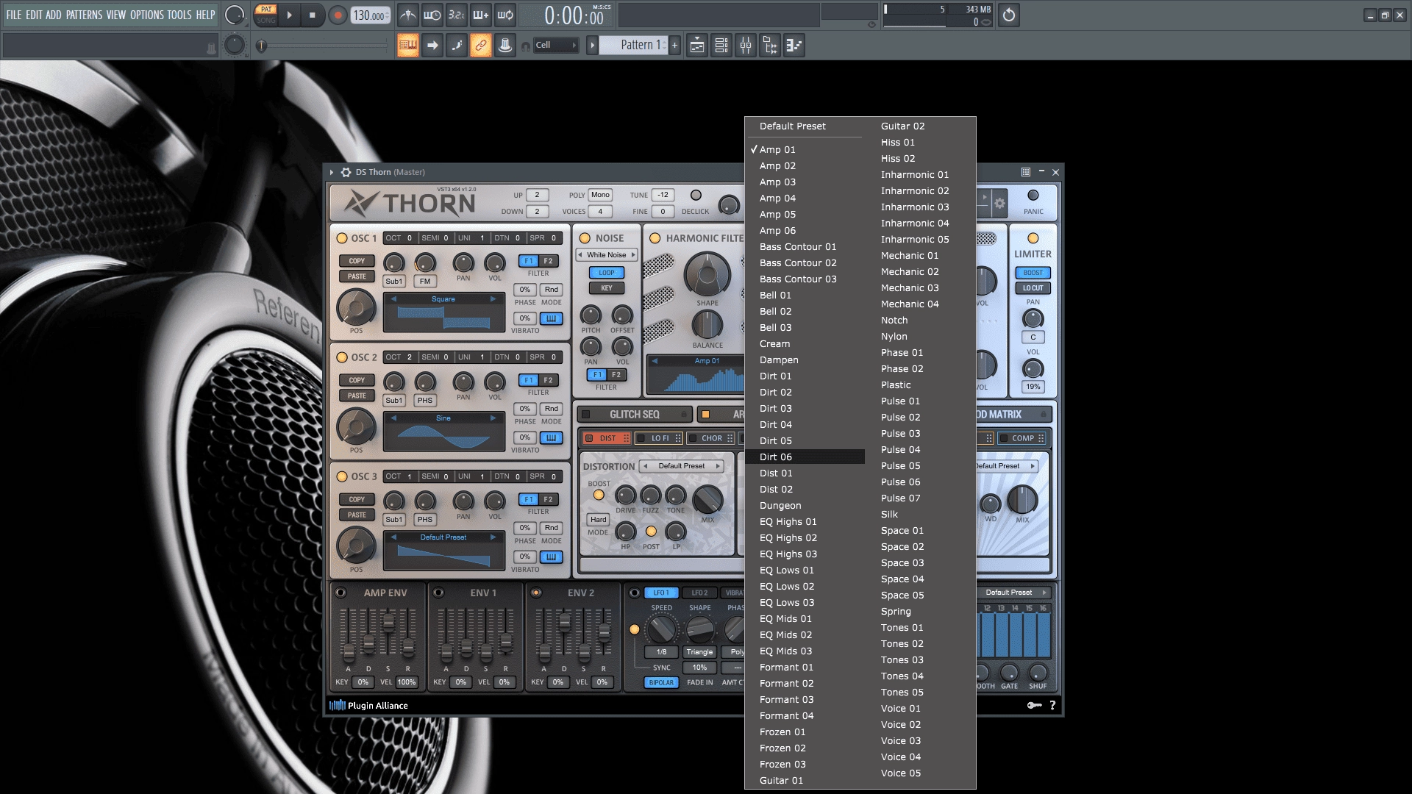
Task: Start playback with the Play button
Action: (289, 15)
